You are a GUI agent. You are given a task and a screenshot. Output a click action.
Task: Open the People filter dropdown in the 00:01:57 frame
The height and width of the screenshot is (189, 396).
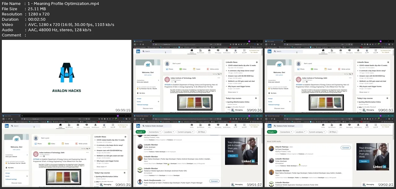click(140, 132)
